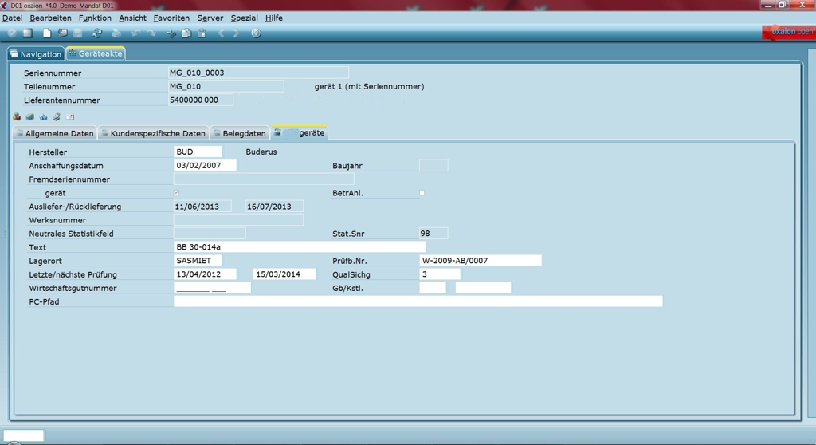Open the Hilfe menu
This screenshot has height=445, width=816.
coord(274,18)
